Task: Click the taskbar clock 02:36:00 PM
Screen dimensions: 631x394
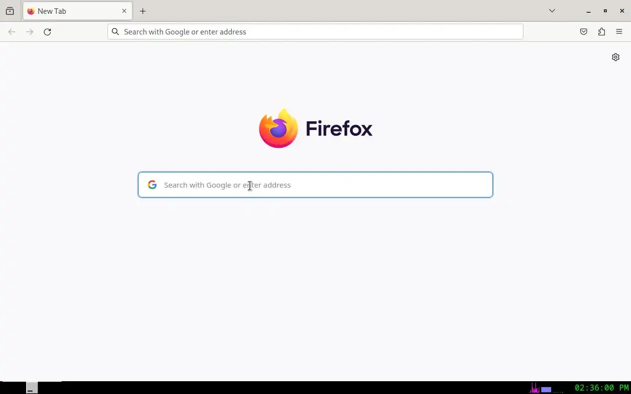Action: coord(602,388)
